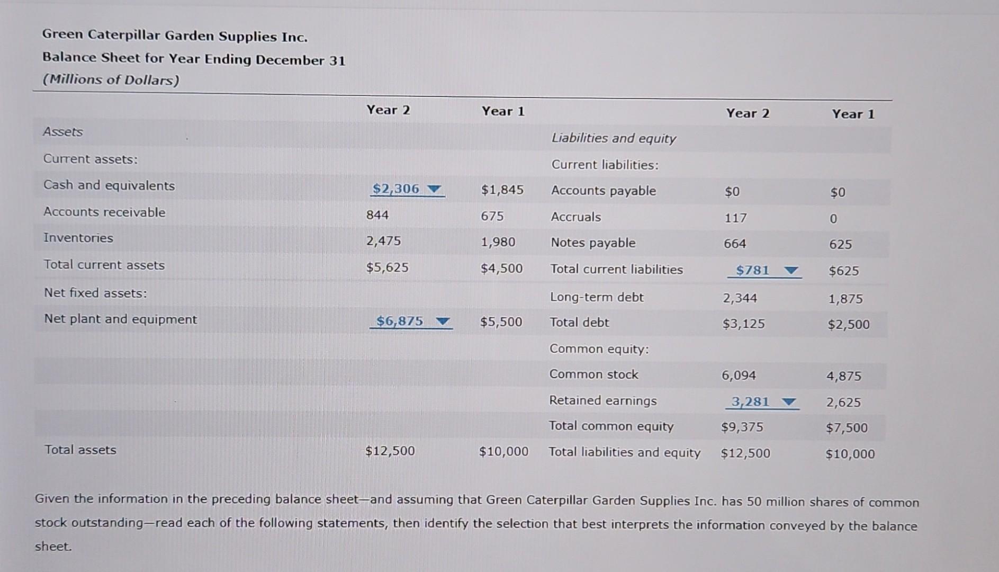Select Total current assets Year 2 value $5,625
The width and height of the screenshot is (999, 572).
[388, 267]
